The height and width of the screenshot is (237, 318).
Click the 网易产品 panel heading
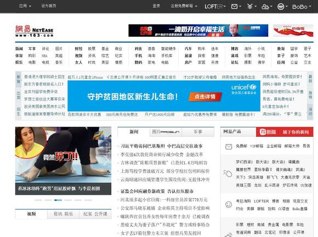pos(232,132)
